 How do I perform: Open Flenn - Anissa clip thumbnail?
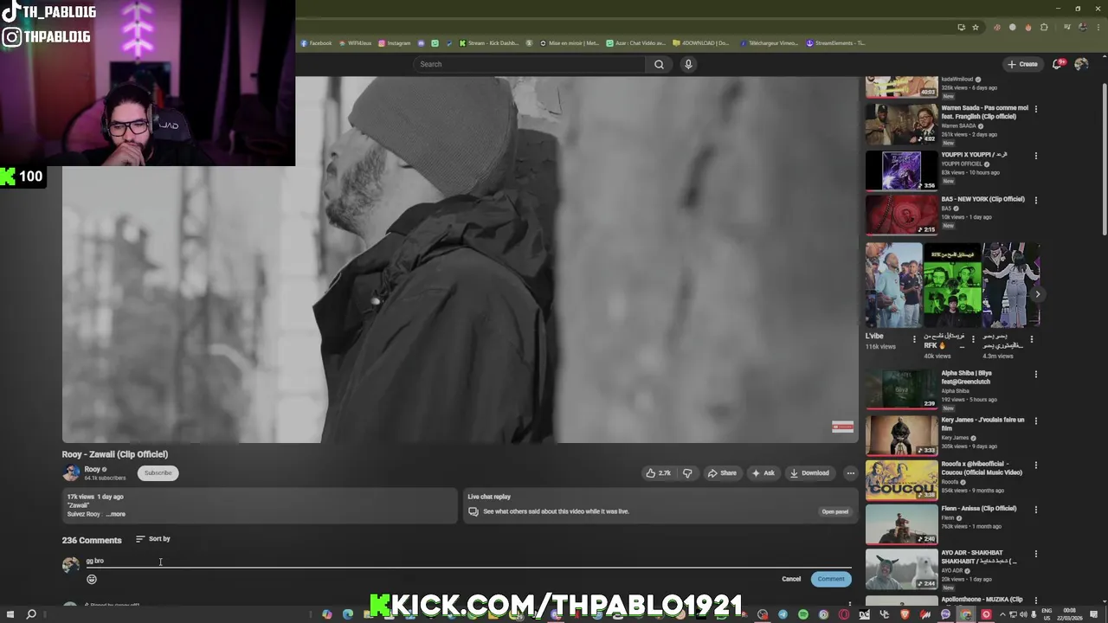point(901,524)
